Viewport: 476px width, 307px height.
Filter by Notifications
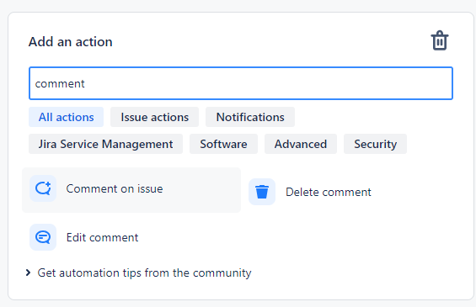tap(250, 117)
